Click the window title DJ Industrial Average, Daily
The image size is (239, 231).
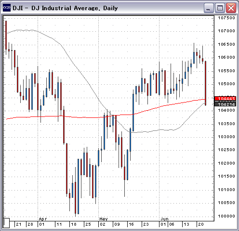(x=74, y=8)
